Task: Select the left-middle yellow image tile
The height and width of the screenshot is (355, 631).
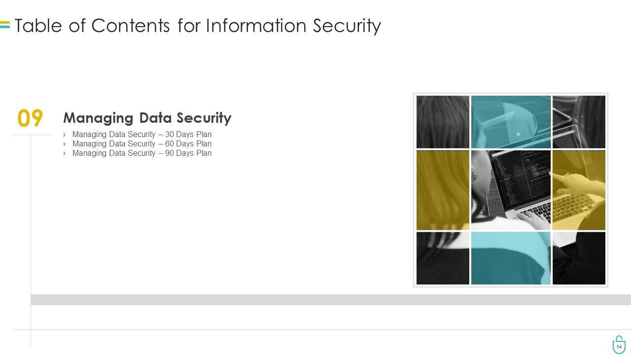Action: (443, 190)
